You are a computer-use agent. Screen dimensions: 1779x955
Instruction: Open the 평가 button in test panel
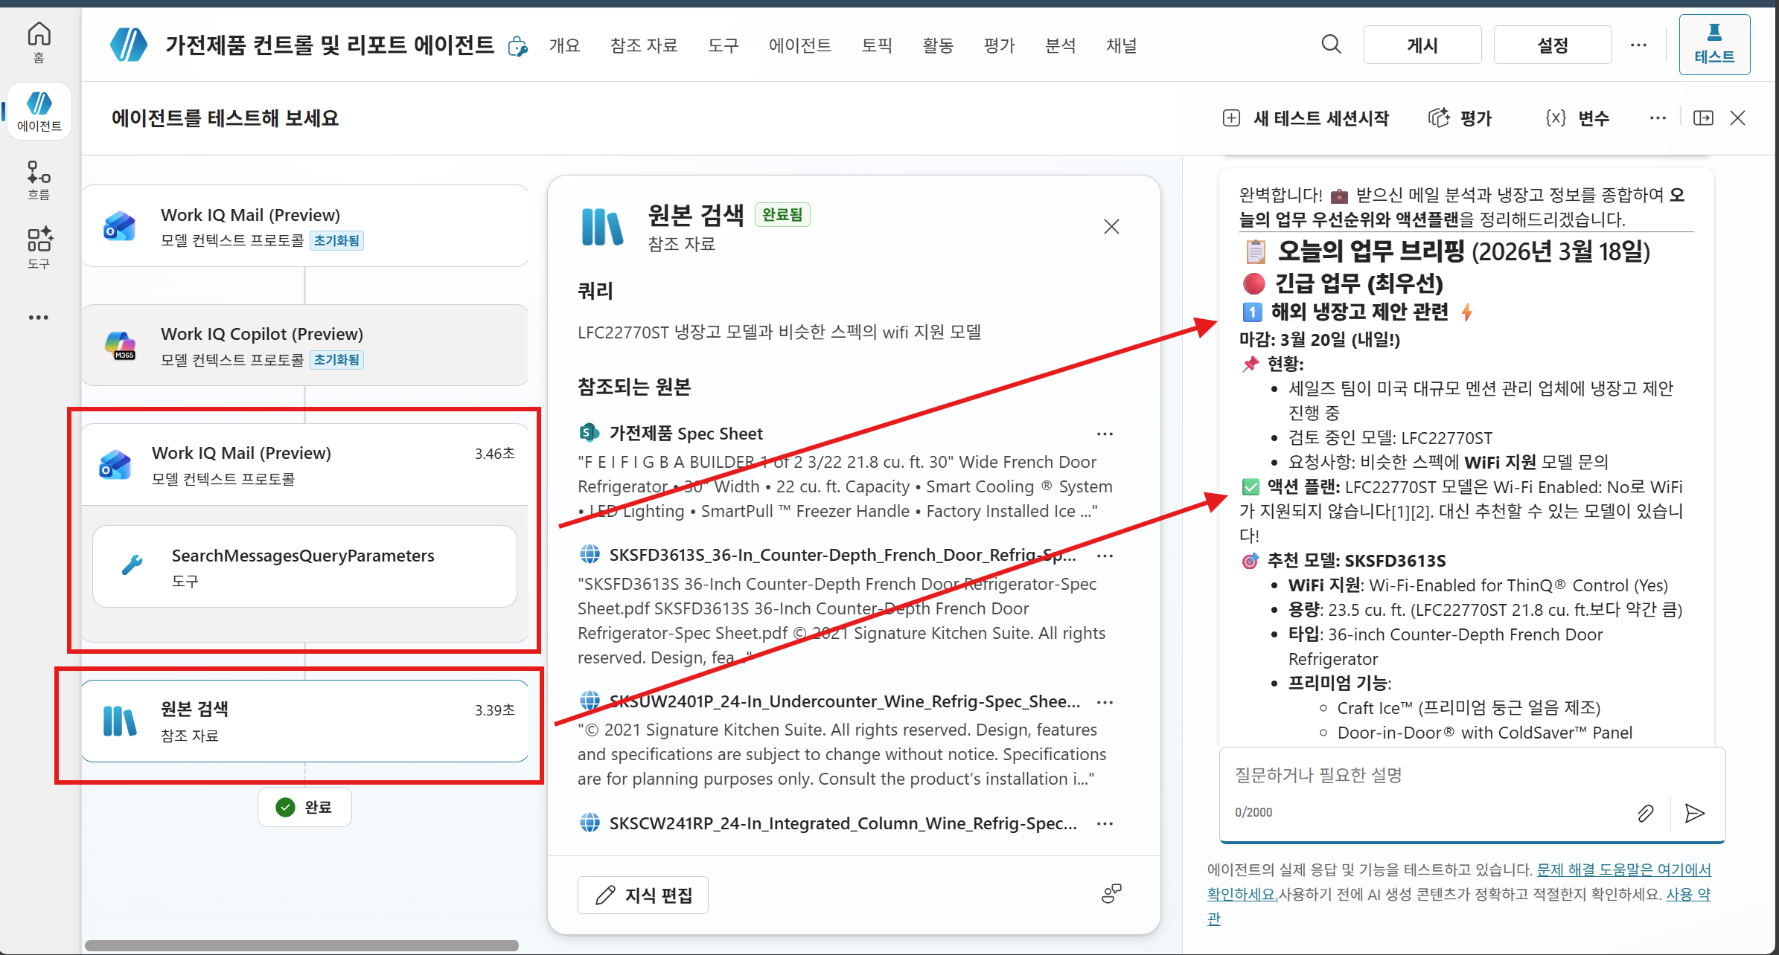click(1460, 118)
